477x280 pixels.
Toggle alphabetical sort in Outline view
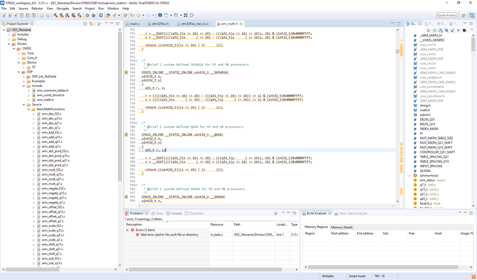[441, 31]
